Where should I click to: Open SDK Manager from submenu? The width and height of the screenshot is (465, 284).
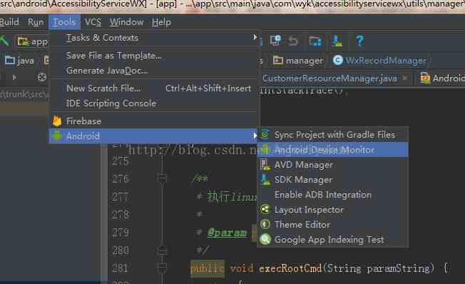click(x=333, y=180)
